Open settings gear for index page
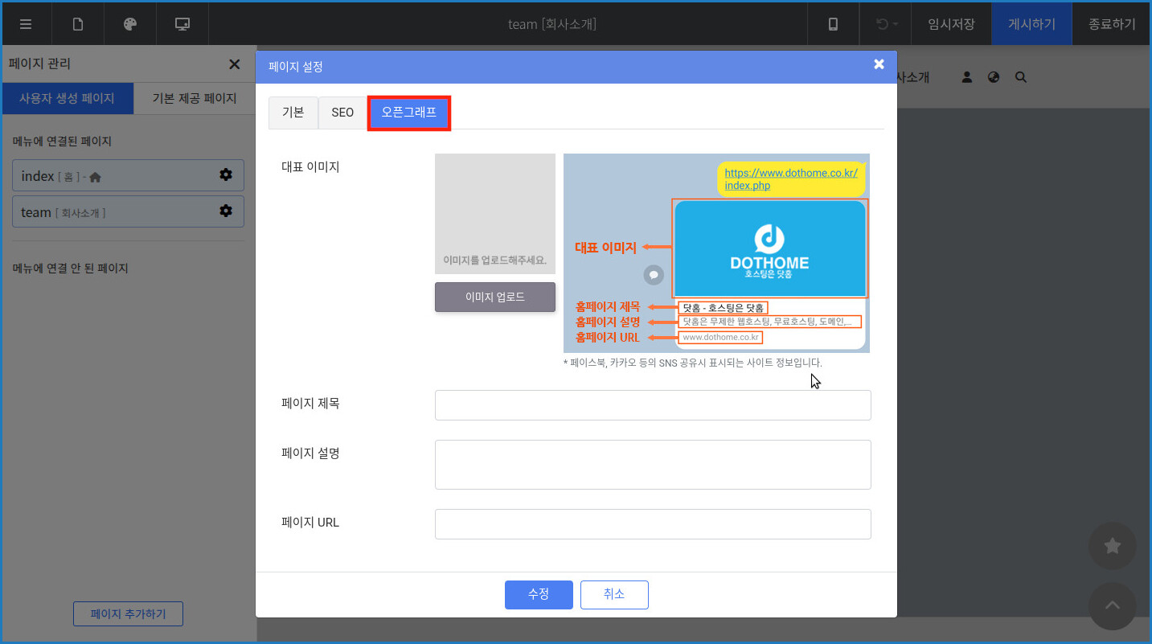1152x644 pixels. click(x=226, y=175)
